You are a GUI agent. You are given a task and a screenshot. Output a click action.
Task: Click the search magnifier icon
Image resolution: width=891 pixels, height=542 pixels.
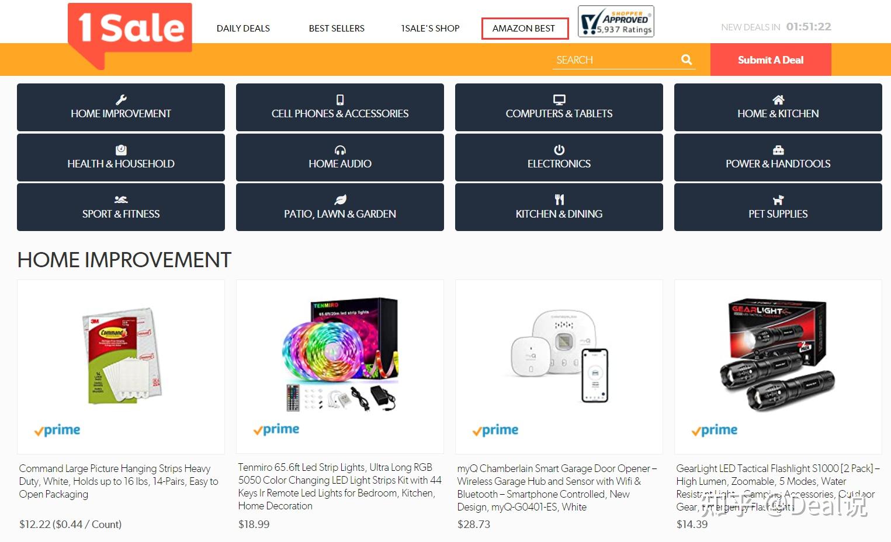[x=687, y=60]
